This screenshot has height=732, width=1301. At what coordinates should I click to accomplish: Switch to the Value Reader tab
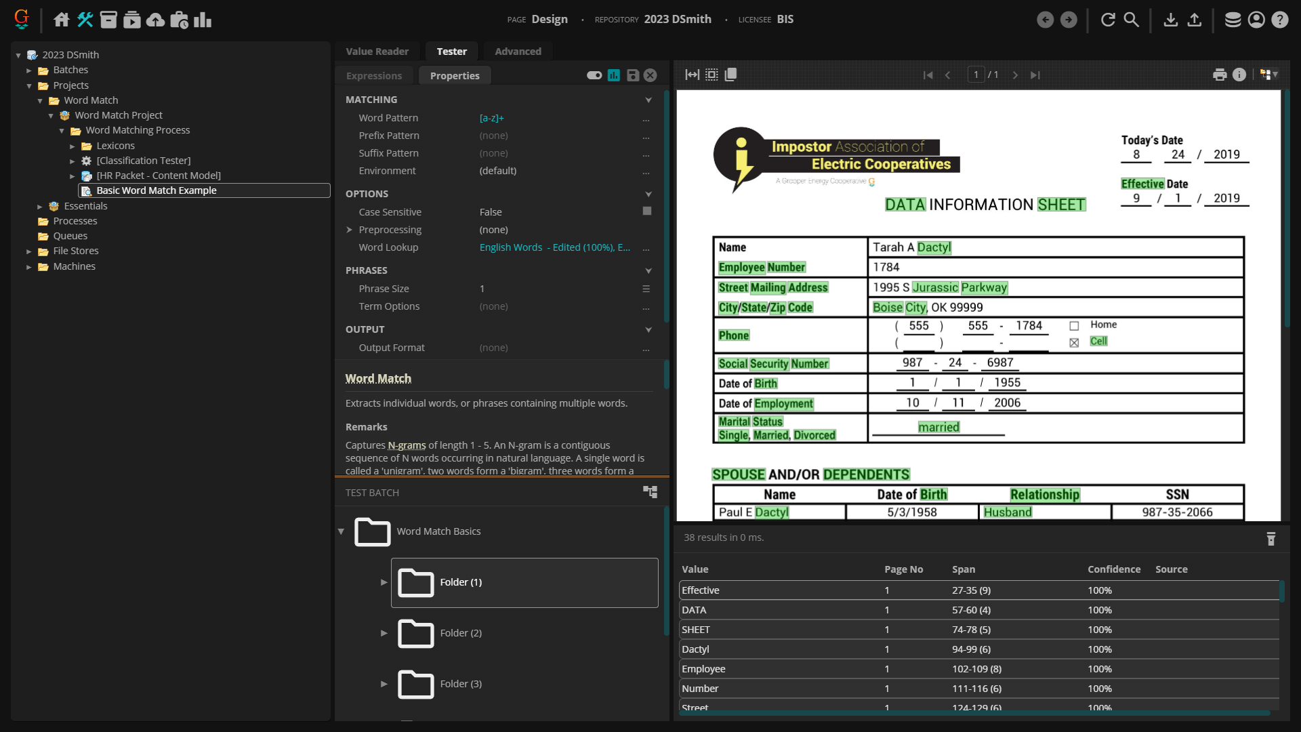click(x=377, y=52)
